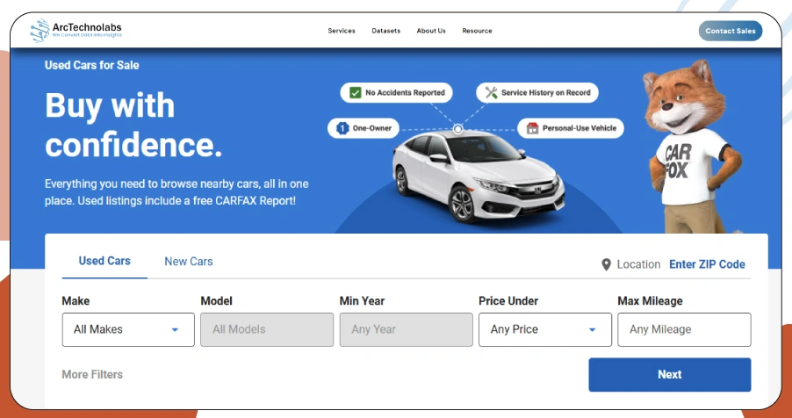Click the Personal-Use Vehicle house icon
The width and height of the screenshot is (792, 418).
coord(532,128)
